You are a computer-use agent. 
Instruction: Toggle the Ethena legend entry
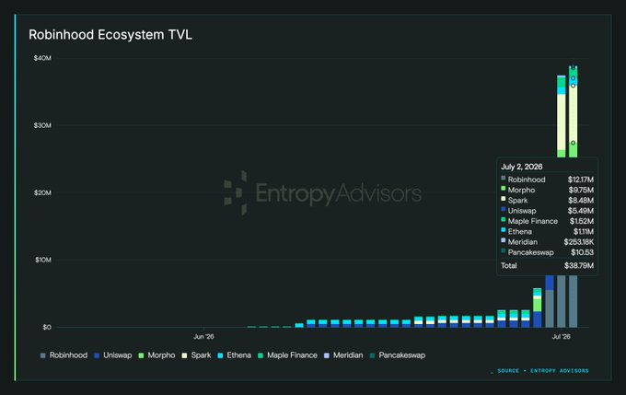click(235, 355)
